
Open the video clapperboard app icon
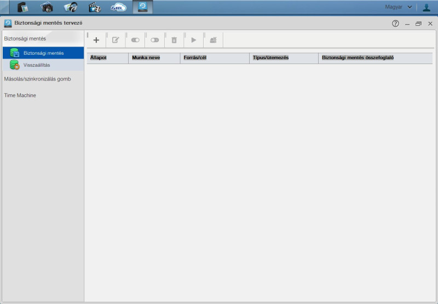(x=94, y=7)
